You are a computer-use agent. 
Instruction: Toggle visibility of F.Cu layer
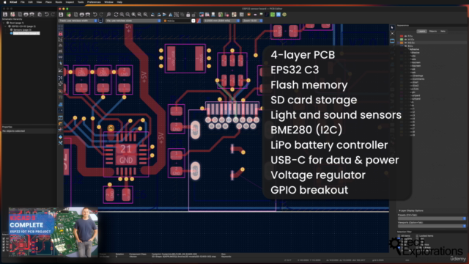point(405,36)
